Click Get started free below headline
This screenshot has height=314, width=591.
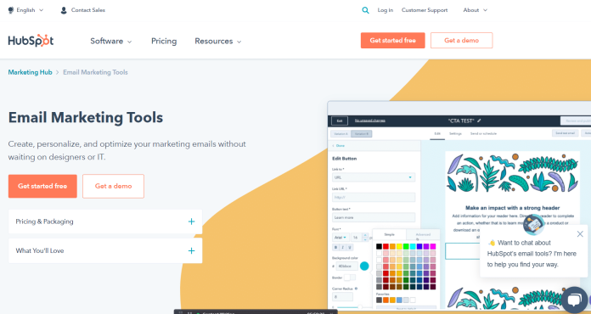pos(42,186)
